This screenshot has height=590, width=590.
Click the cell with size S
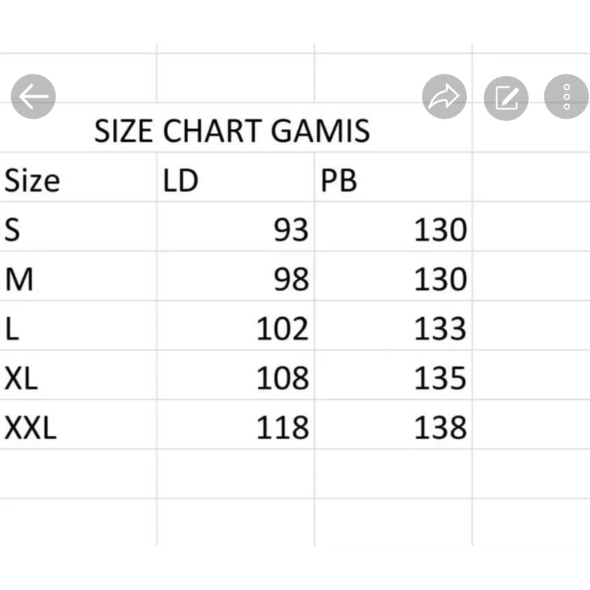pyautogui.click(x=13, y=230)
